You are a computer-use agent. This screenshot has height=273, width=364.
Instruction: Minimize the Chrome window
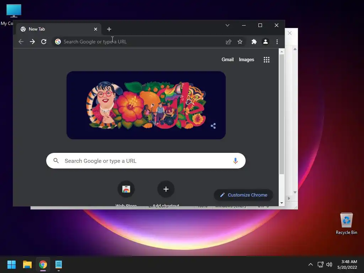pos(244,25)
